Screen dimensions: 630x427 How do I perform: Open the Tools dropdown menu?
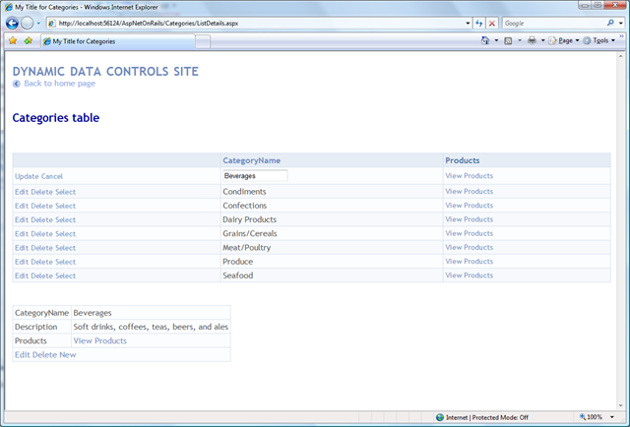point(599,41)
